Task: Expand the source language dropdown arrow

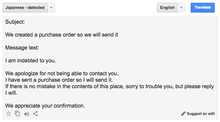Action: tap(51, 8)
